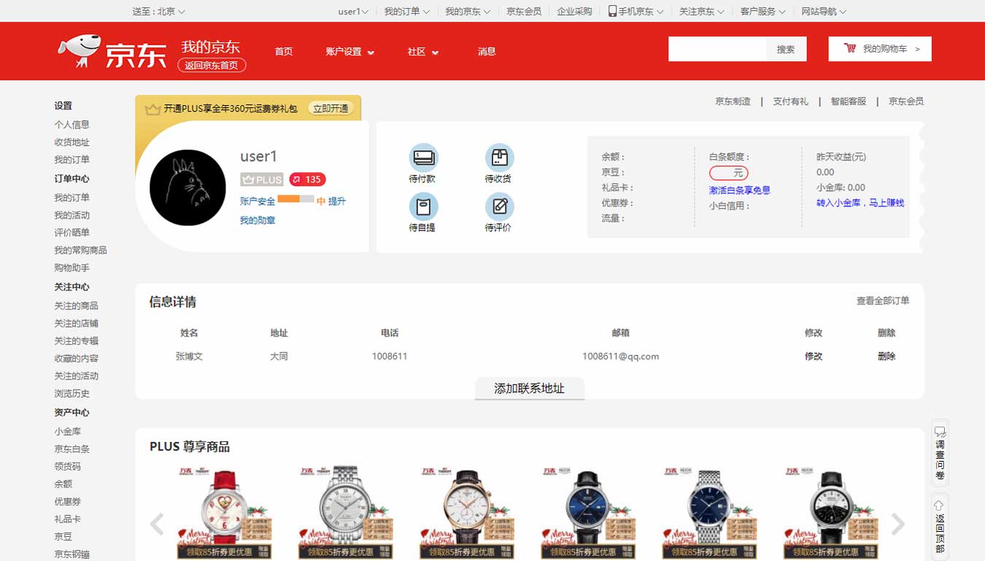Open the 账户设置 dropdown in red header
The height and width of the screenshot is (561, 985).
click(x=350, y=52)
